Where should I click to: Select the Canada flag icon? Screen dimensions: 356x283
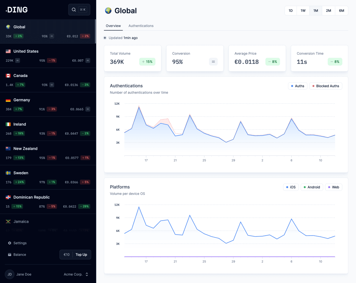tap(8, 76)
